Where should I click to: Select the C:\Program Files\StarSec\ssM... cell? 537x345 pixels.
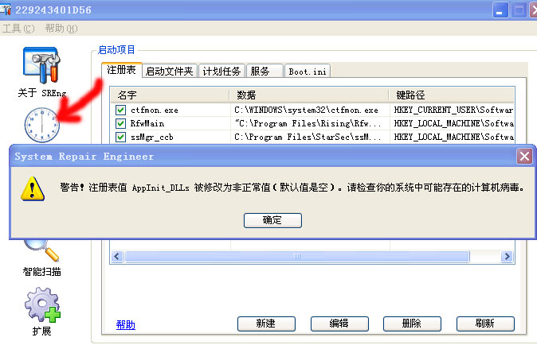308,137
